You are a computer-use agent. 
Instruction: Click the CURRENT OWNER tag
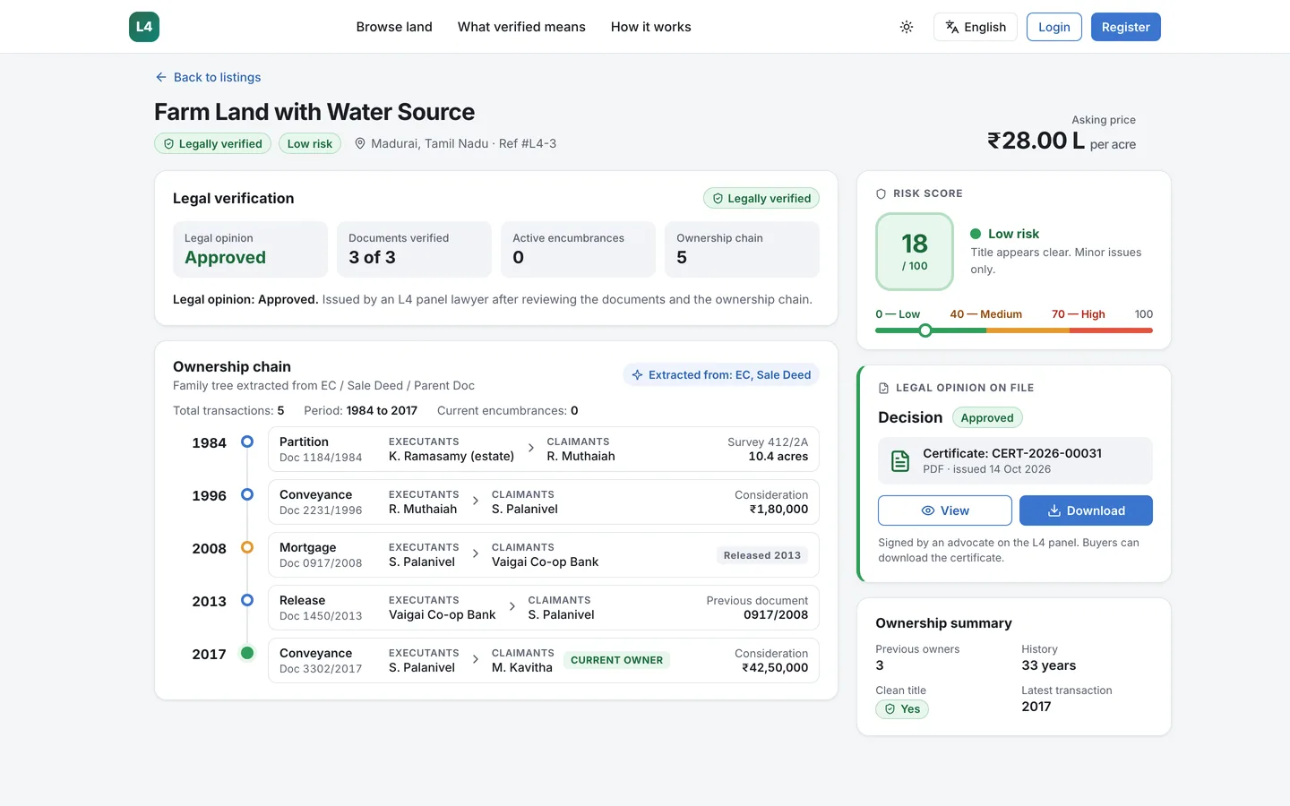click(617, 660)
